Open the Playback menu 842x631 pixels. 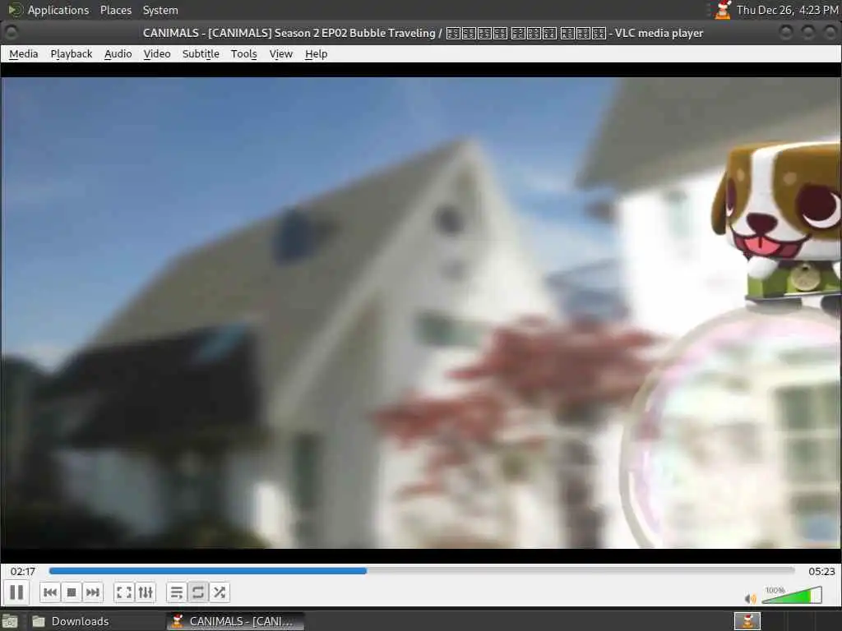(x=72, y=53)
